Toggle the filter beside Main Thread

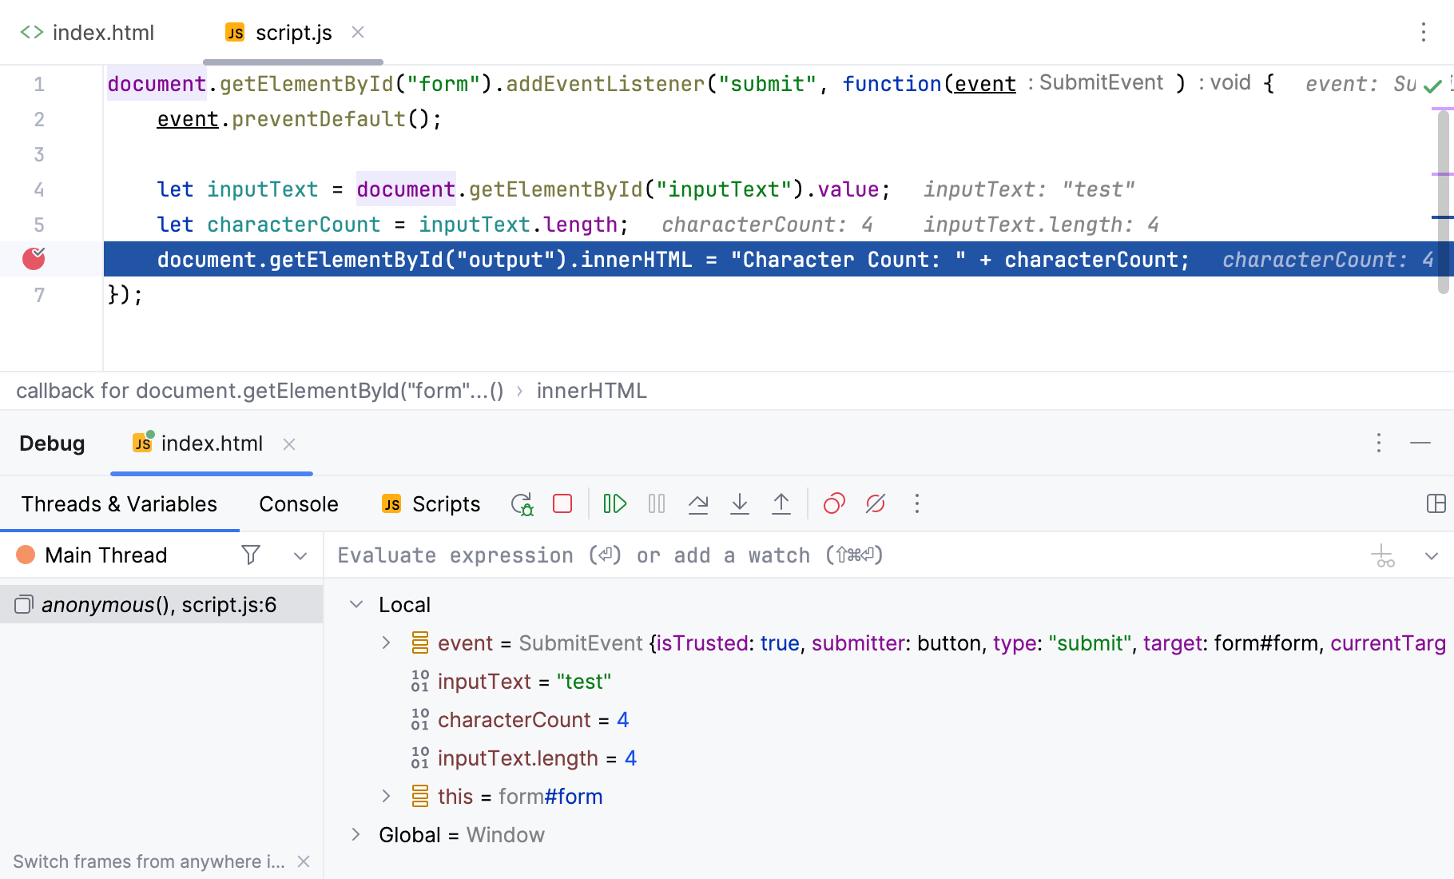(x=251, y=555)
